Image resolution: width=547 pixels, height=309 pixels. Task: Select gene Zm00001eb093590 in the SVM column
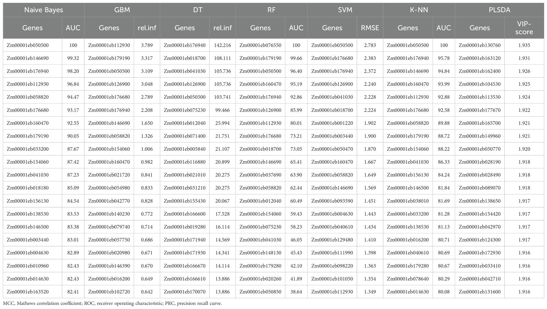(332, 201)
